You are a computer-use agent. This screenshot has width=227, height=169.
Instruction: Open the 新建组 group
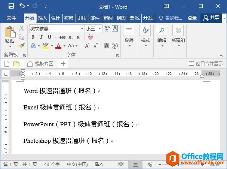178,36
